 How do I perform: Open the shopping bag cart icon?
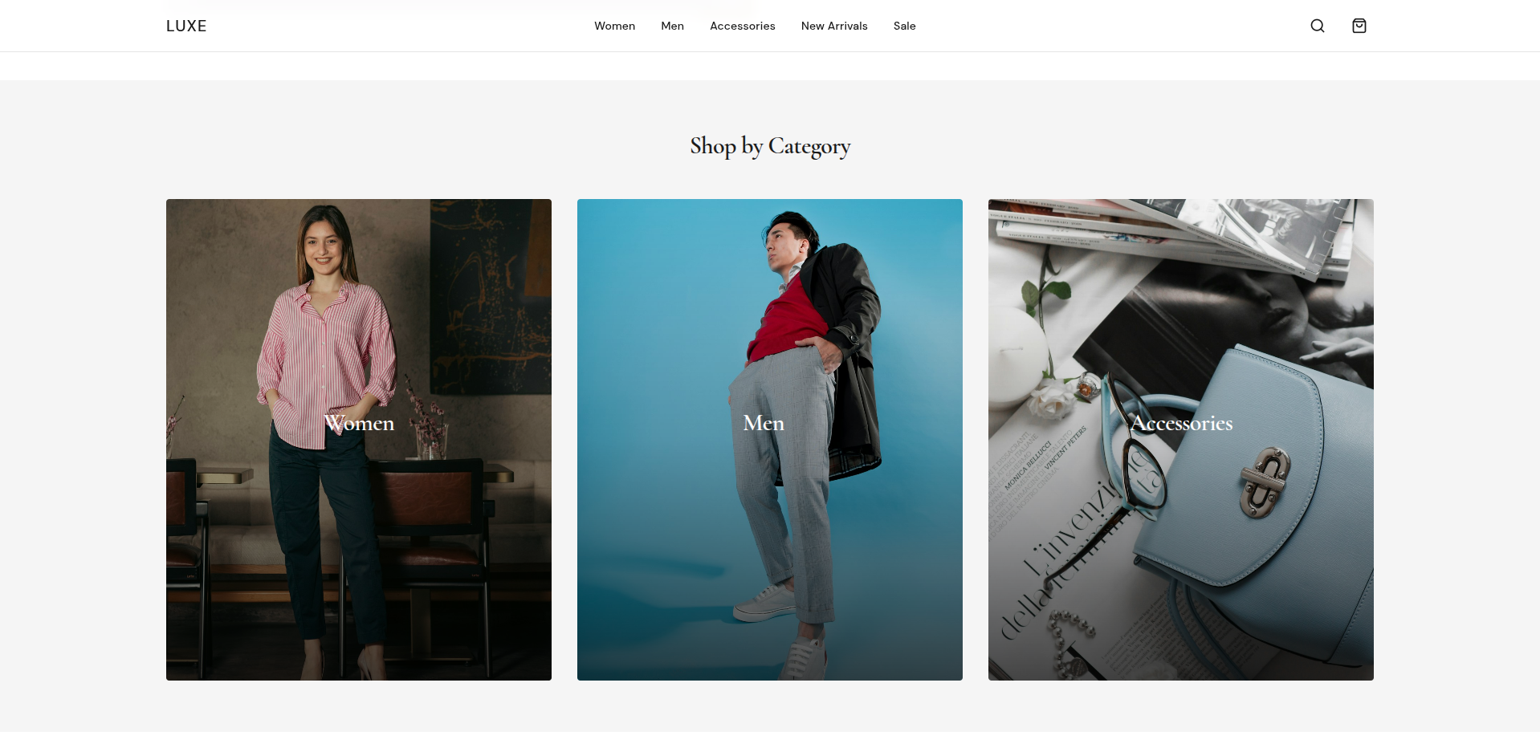(x=1359, y=26)
